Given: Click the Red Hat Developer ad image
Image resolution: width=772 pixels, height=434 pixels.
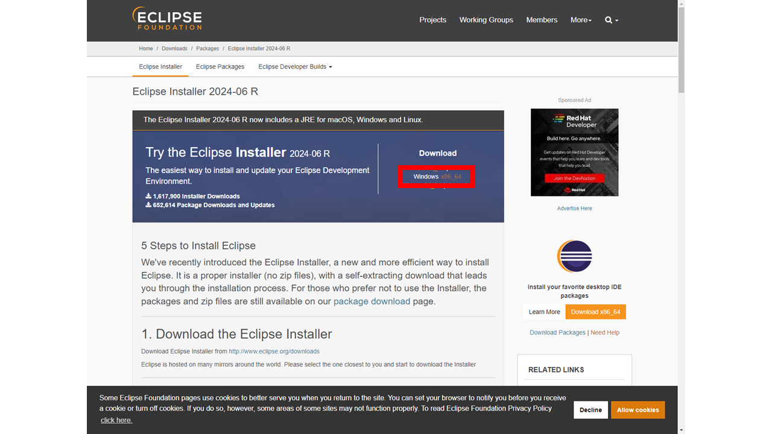Looking at the screenshot, I should 574,152.
